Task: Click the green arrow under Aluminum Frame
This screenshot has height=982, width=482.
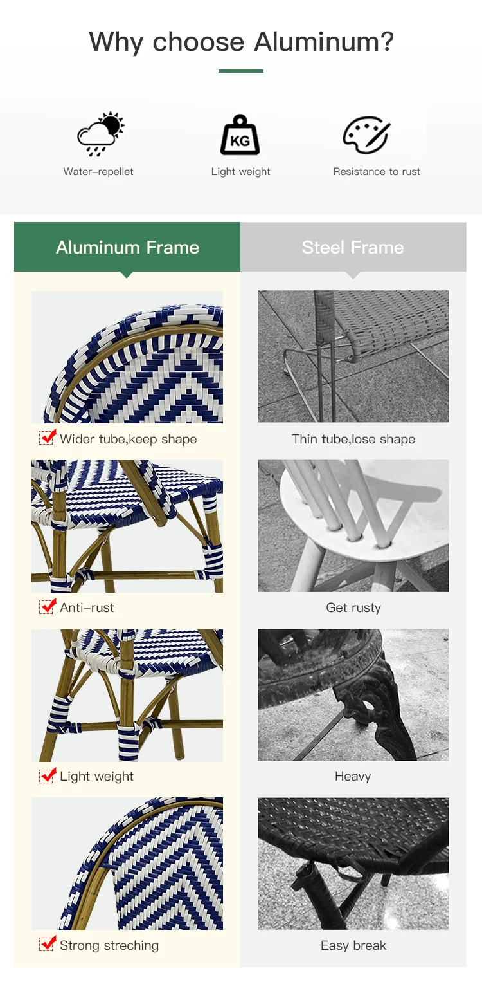Action: 127,275
